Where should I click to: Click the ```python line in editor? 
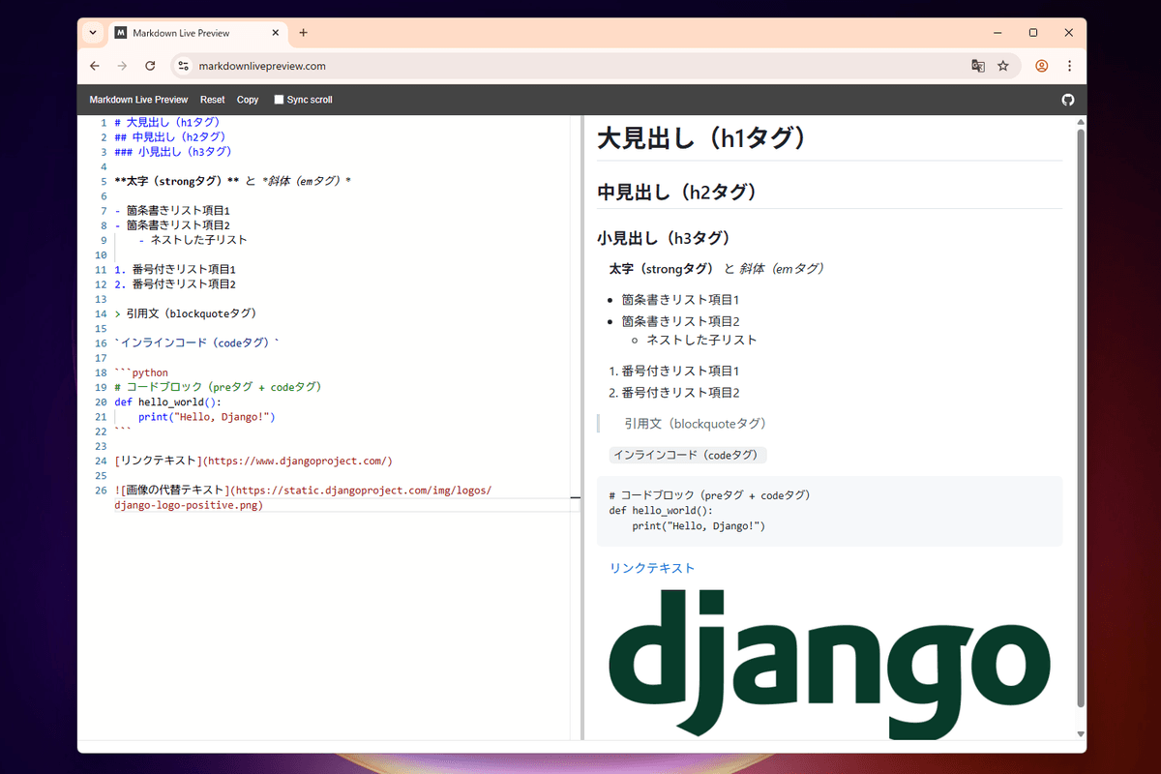141,372
